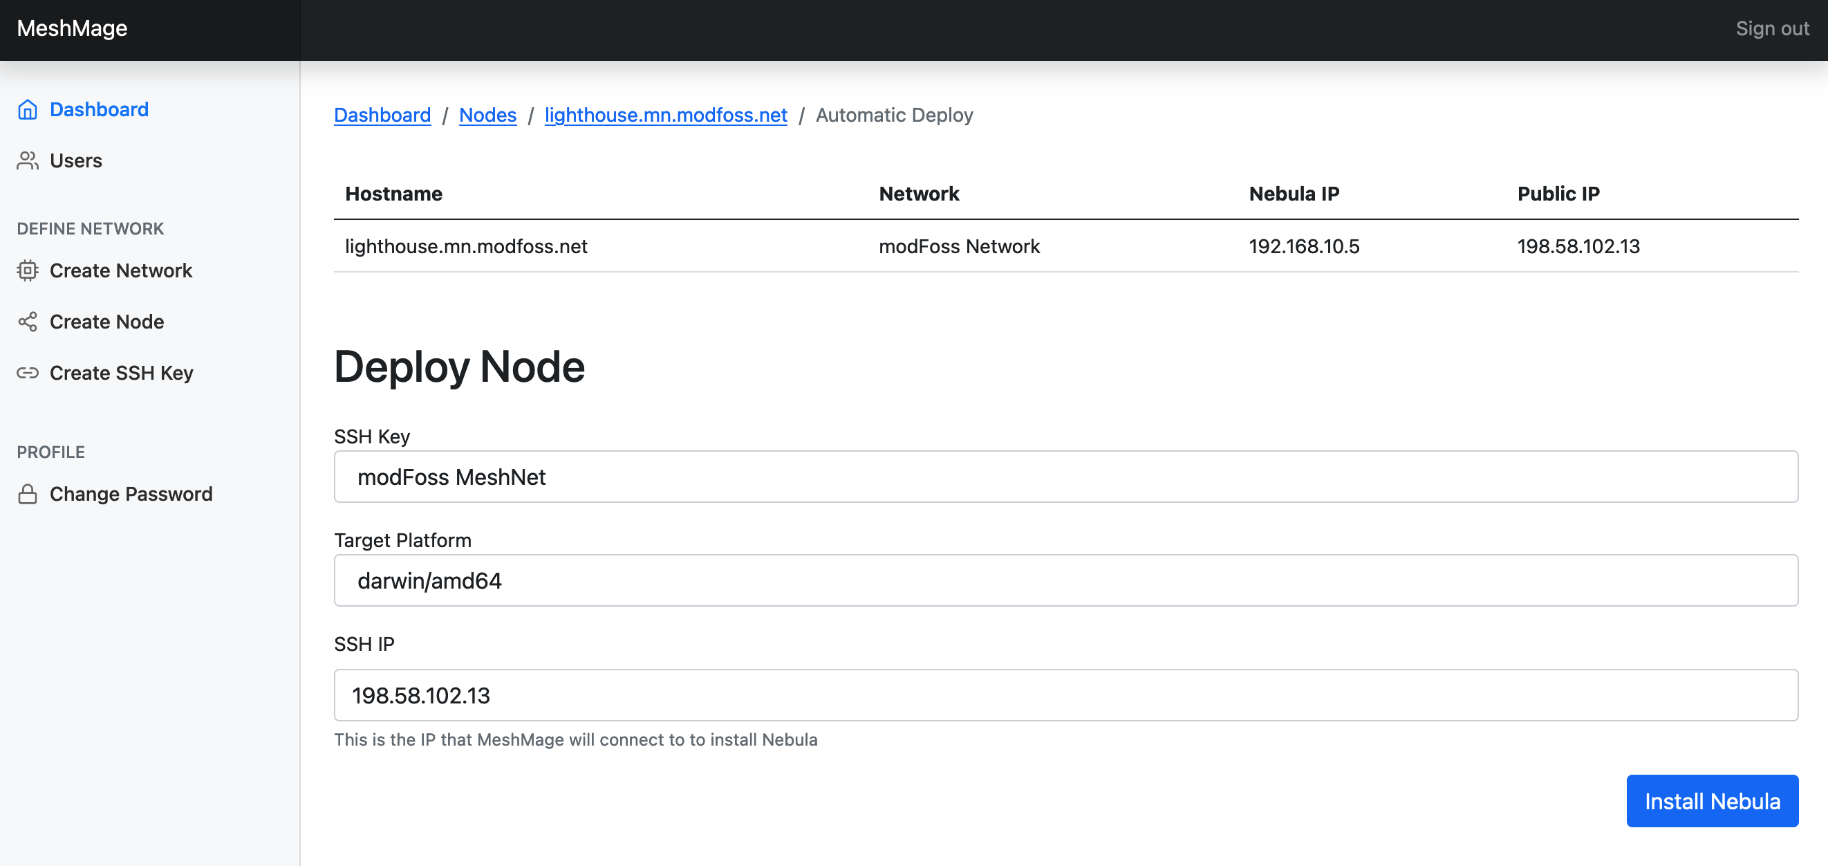
Task: Open the Nodes breadcrumb link
Action: click(487, 115)
